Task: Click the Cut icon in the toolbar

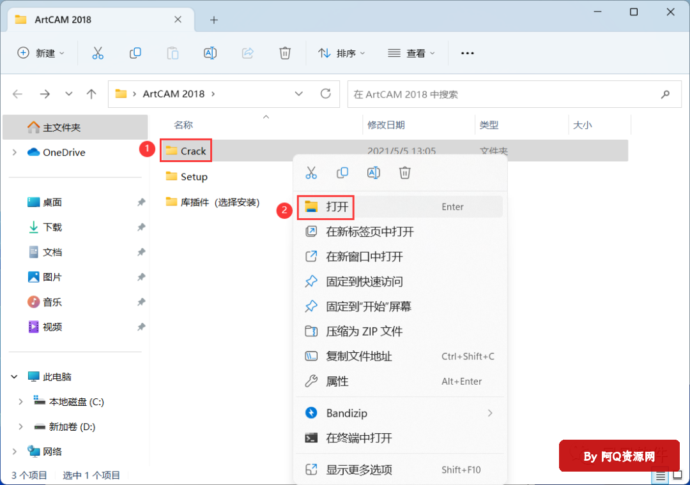Action: [98, 53]
